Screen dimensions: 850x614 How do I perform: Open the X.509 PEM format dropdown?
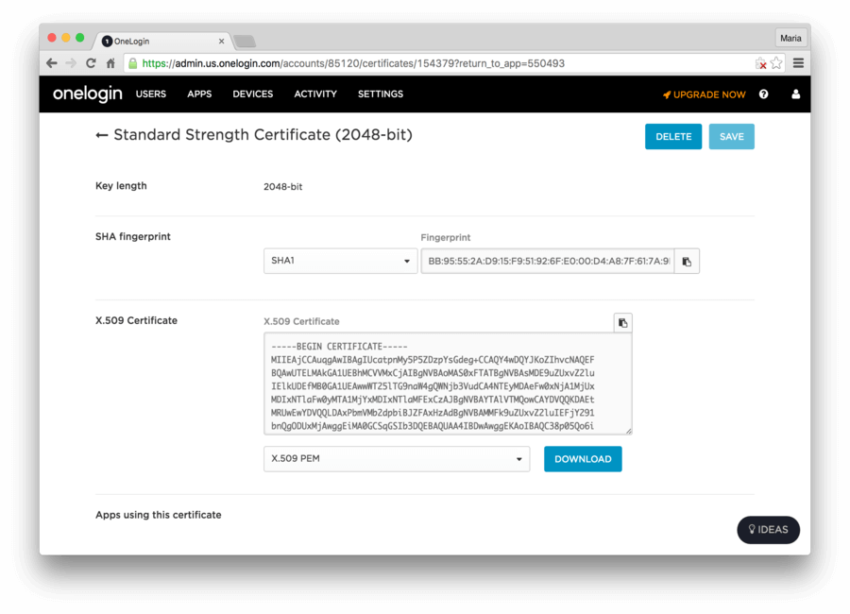396,458
